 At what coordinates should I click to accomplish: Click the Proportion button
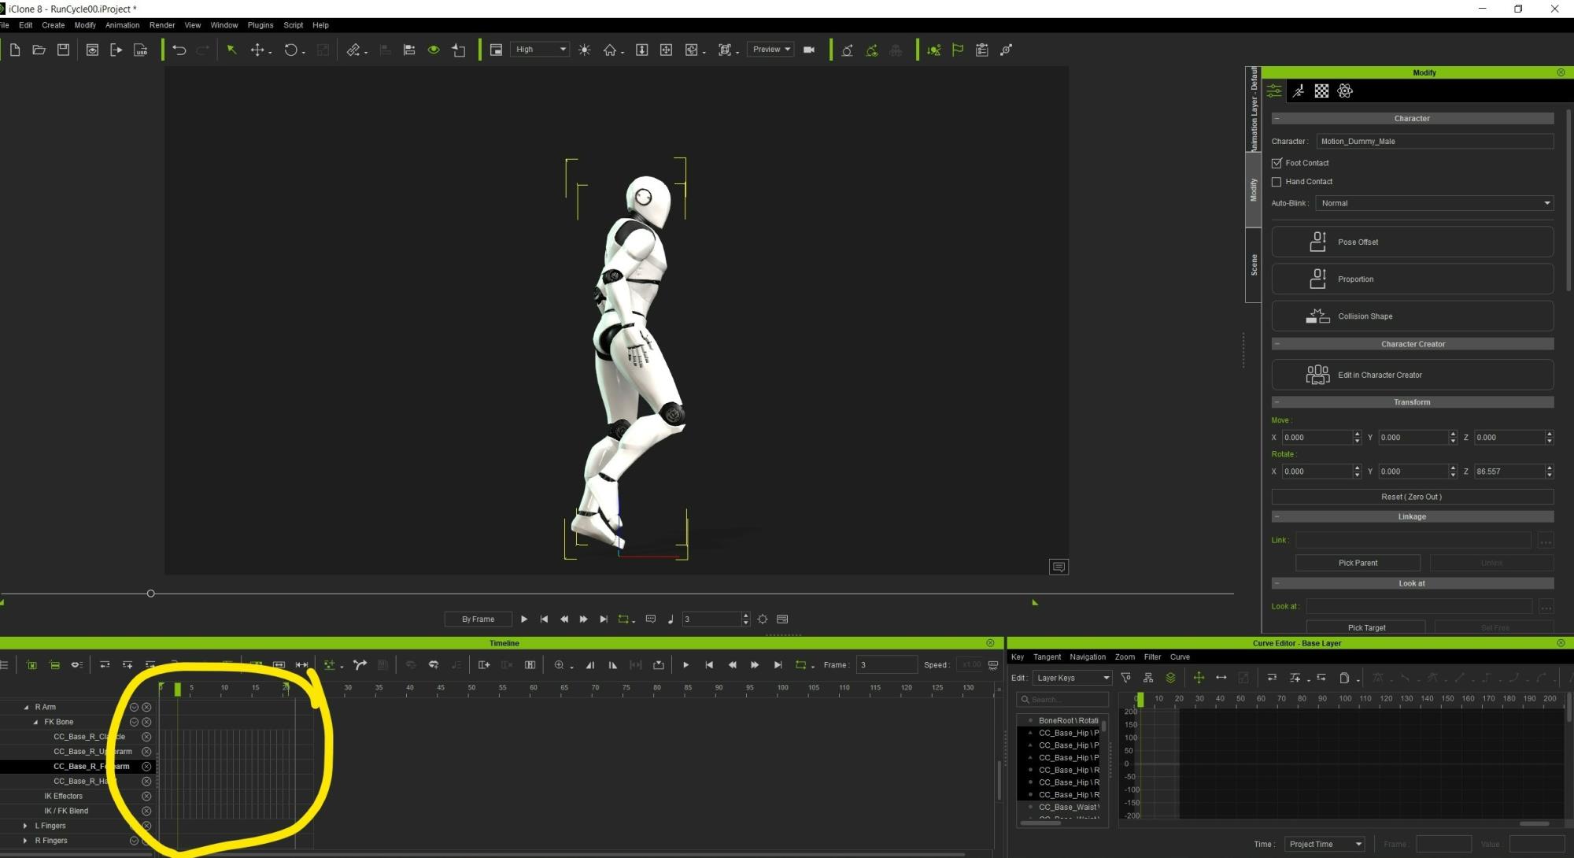1412,279
